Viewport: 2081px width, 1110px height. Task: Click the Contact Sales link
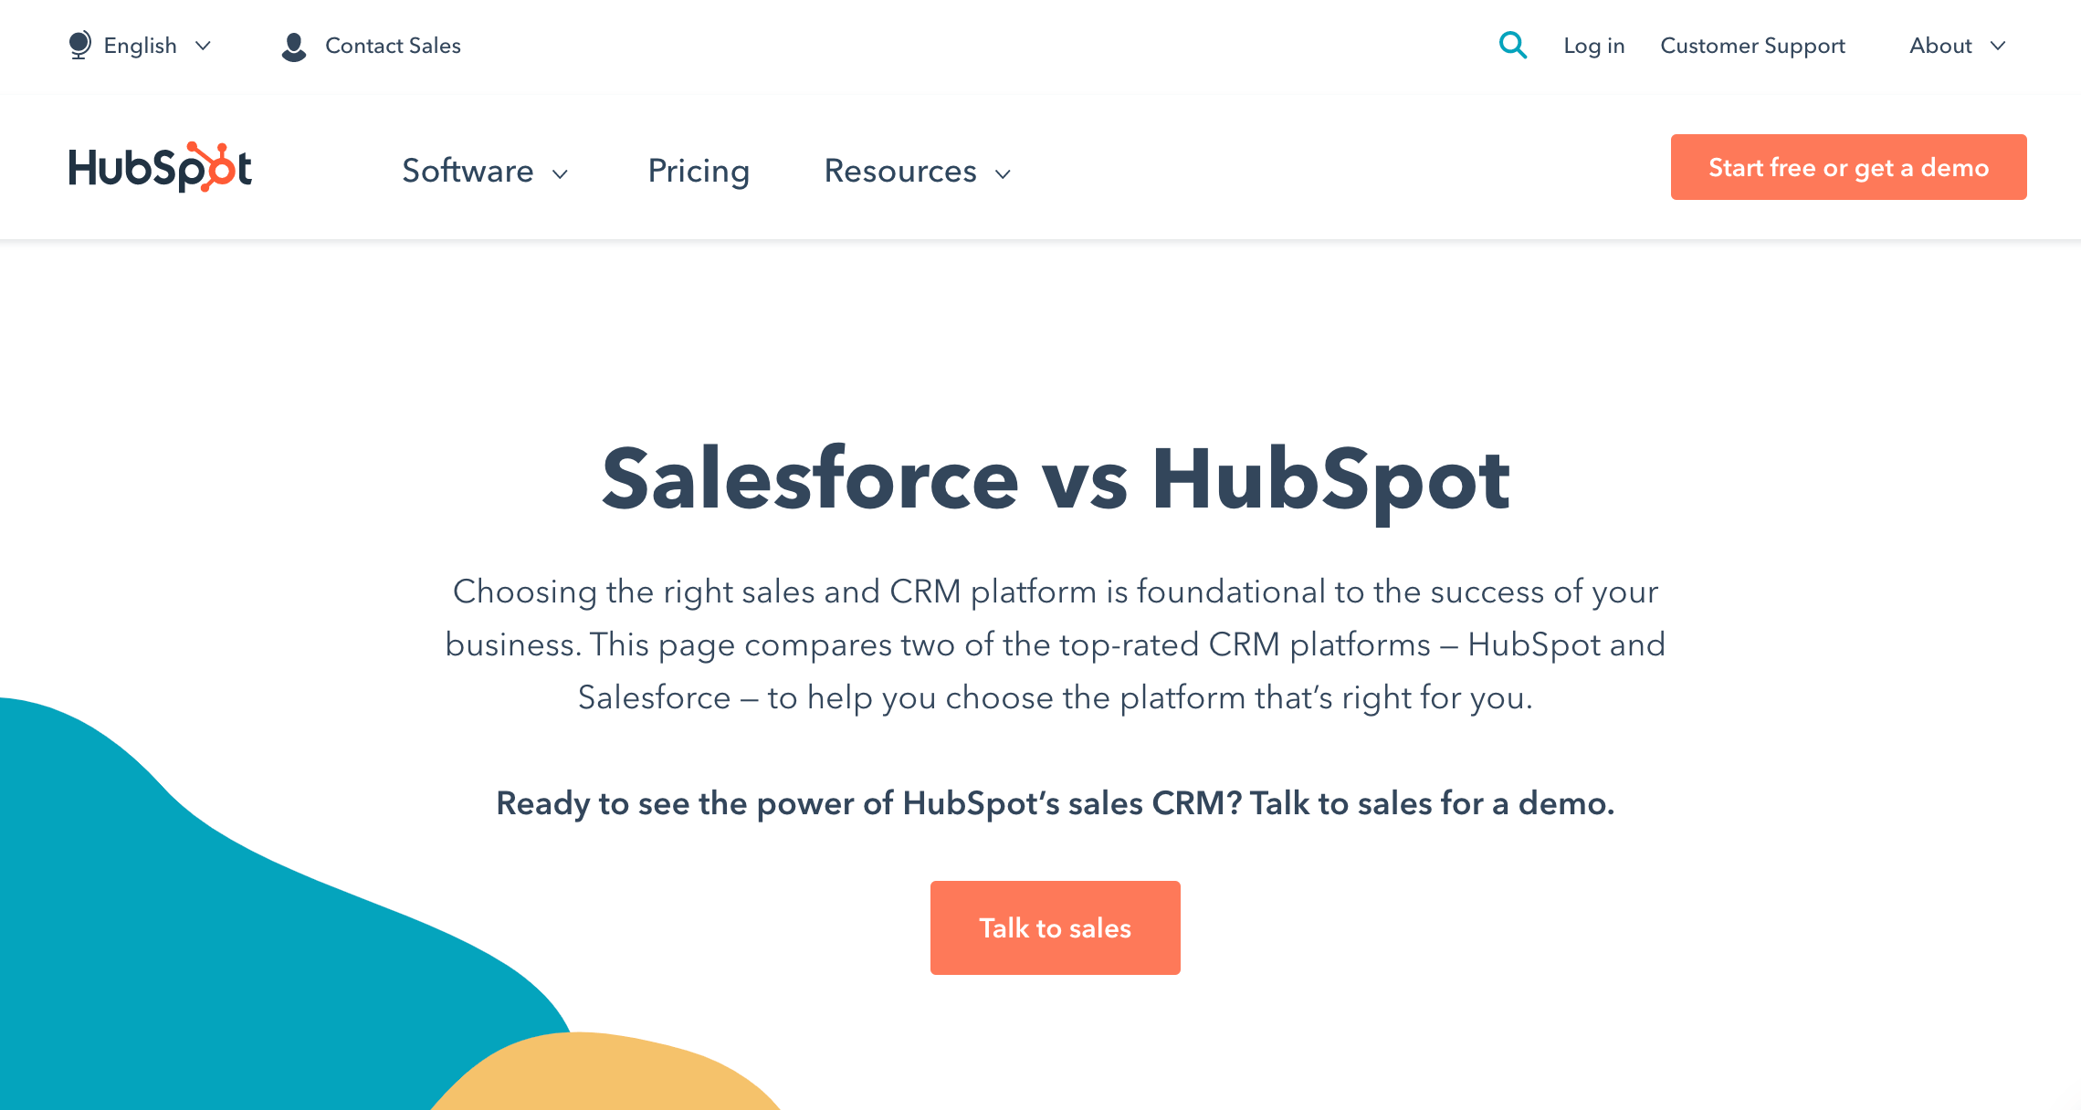(x=393, y=46)
